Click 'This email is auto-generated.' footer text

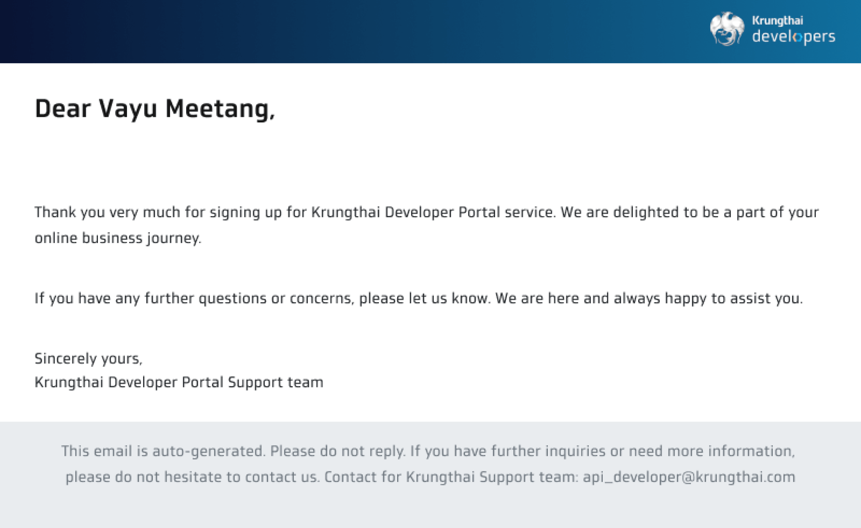(163, 451)
